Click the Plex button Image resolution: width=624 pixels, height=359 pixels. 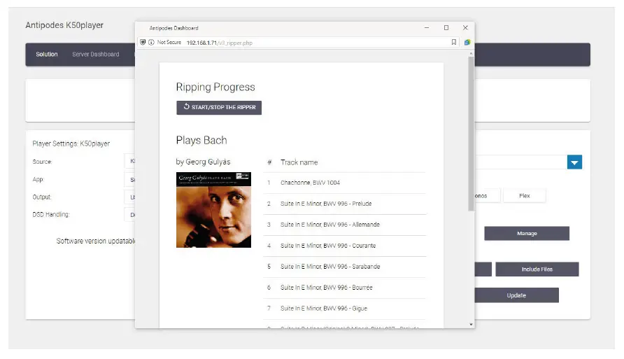[525, 196]
